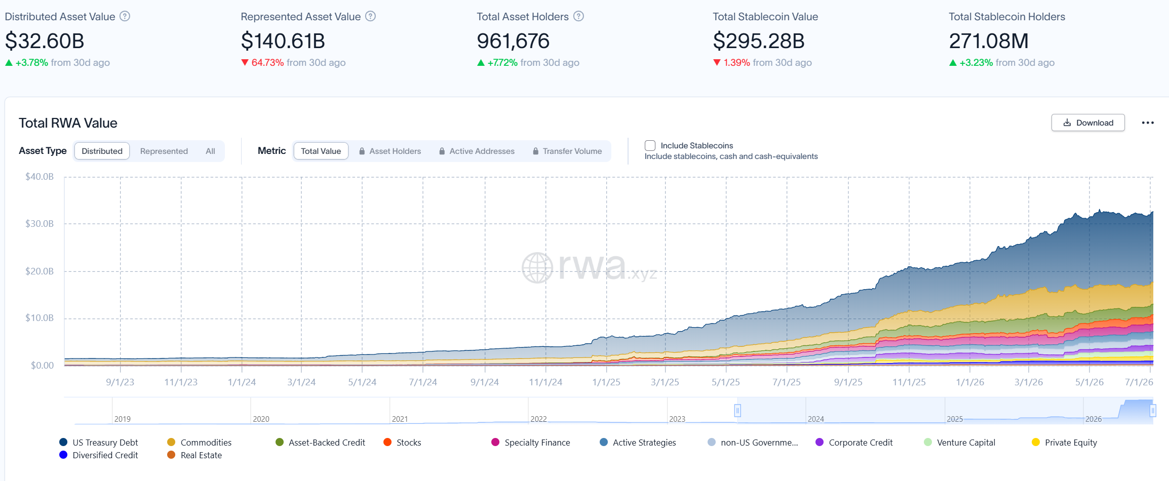Toggle Active Strategies legend series
The height and width of the screenshot is (481, 1169).
(638, 443)
